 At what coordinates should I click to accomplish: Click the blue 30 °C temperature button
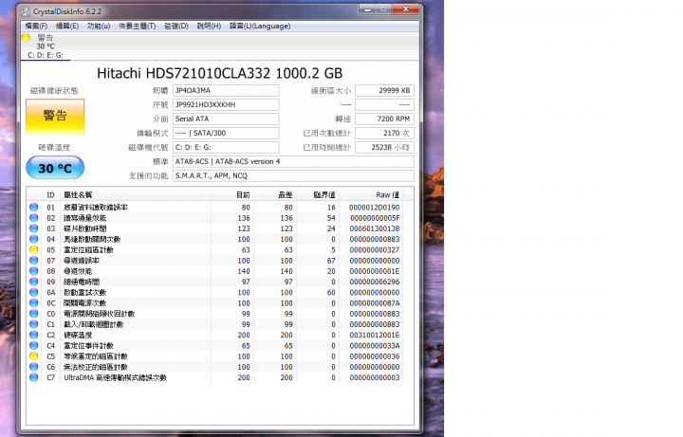[x=55, y=168]
